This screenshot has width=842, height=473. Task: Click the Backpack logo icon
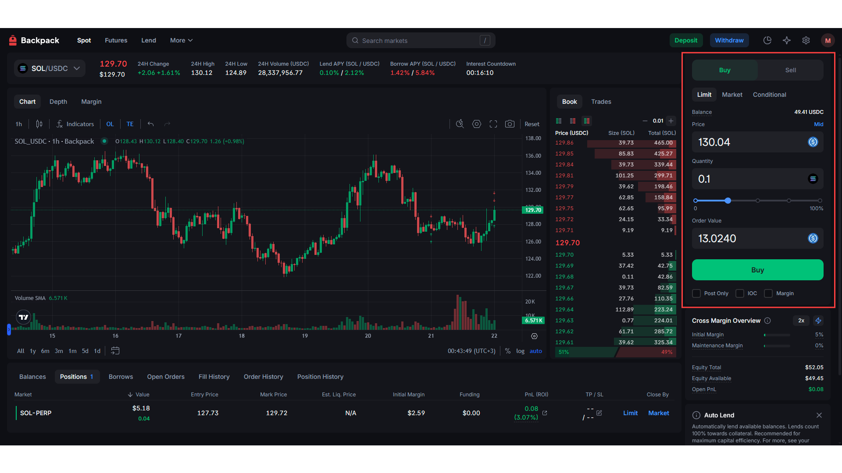[x=13, y=40]
